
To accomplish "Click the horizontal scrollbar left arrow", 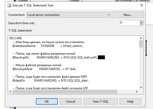I will [10, 92].
